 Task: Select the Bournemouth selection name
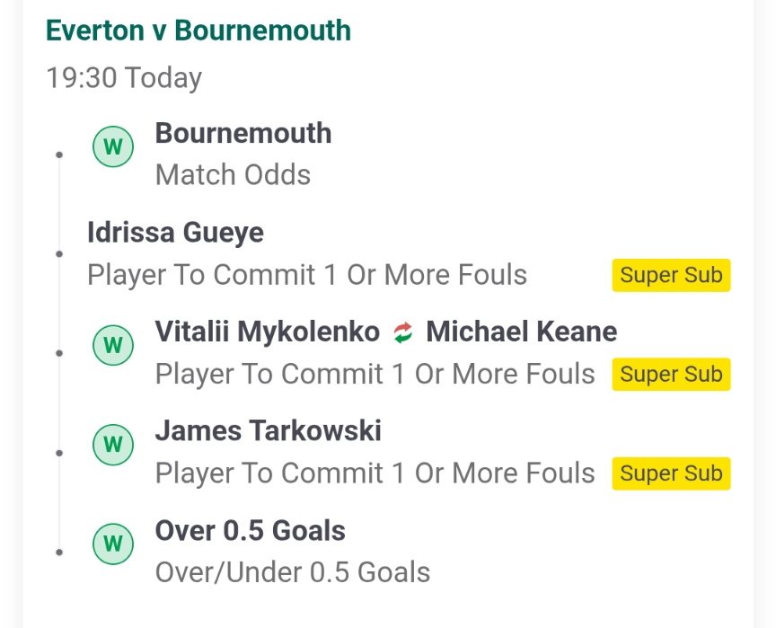click(243, 133)
